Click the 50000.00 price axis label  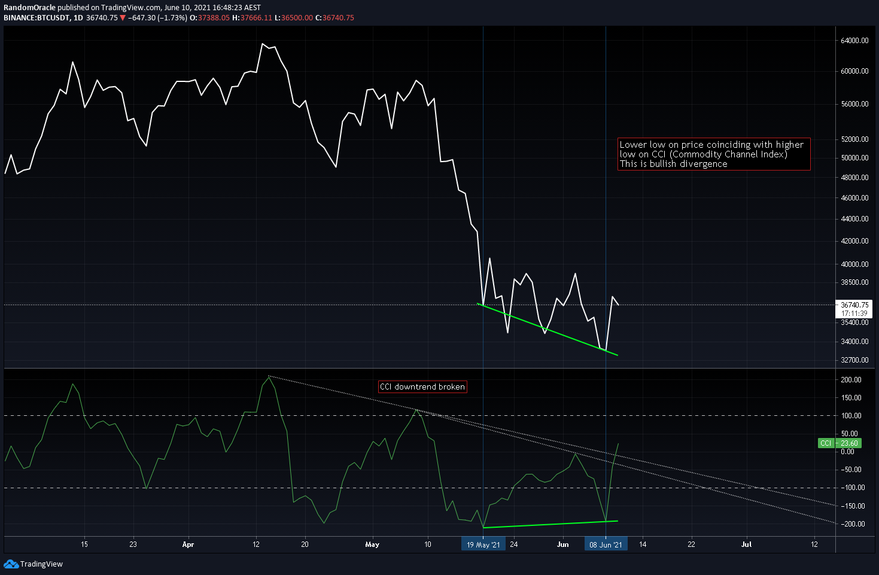[854, 158]
